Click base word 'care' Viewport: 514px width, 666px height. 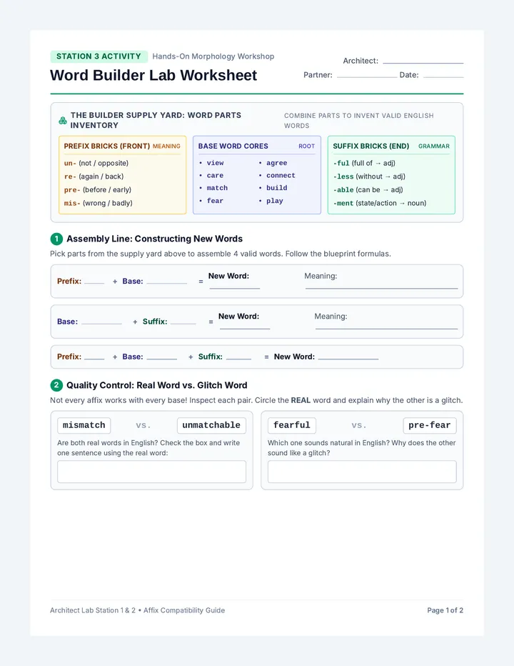click(x=215, y=175)
